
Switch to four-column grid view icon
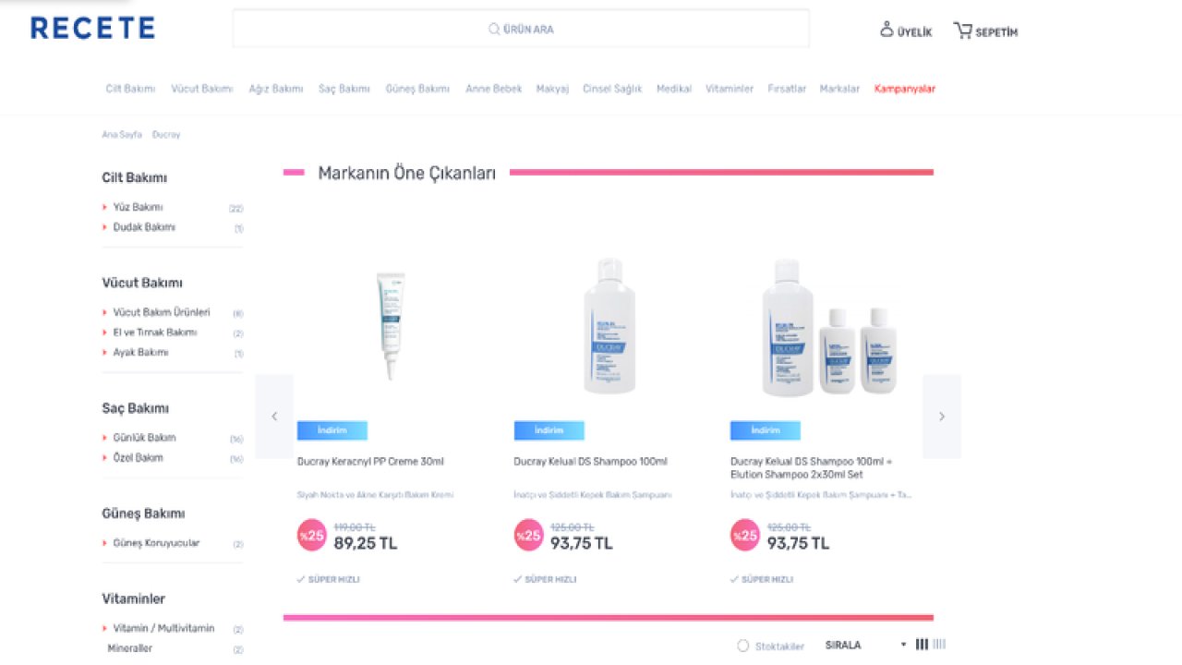click(x=939, y=645)
